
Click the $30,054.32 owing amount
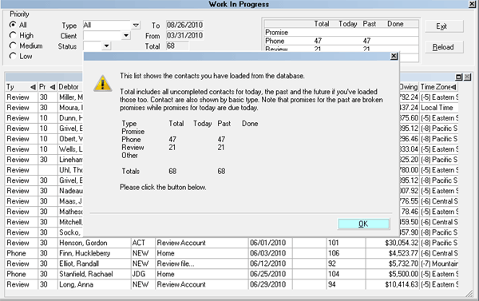[402, 243]
